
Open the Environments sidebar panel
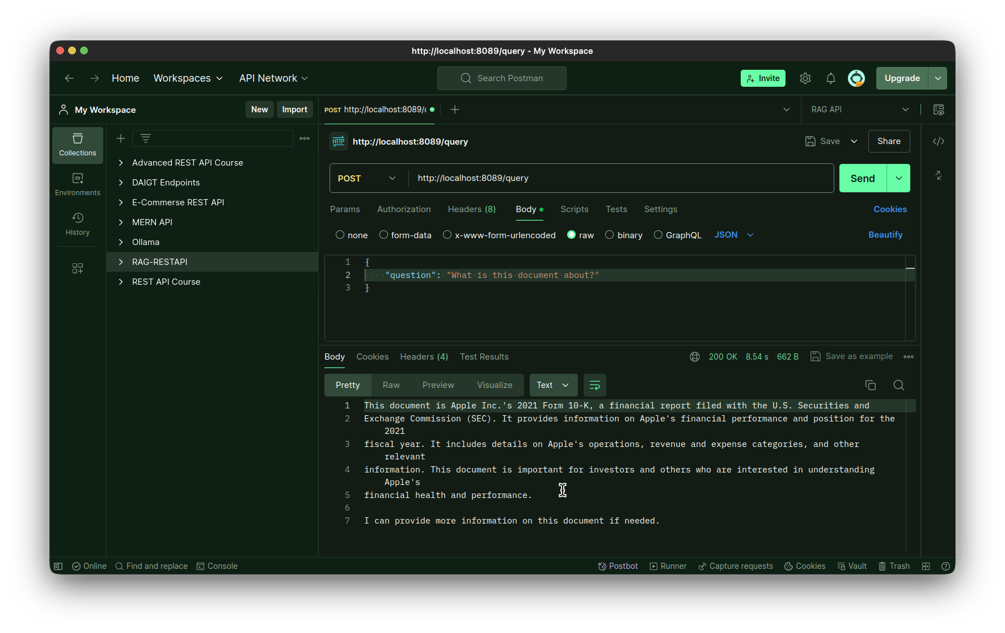(x=78, y=185)
